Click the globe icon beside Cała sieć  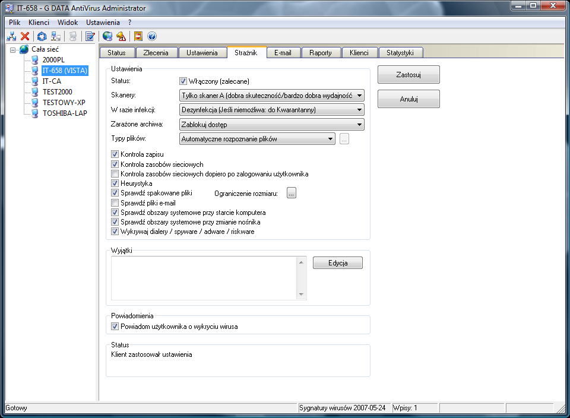pos(24,49)
